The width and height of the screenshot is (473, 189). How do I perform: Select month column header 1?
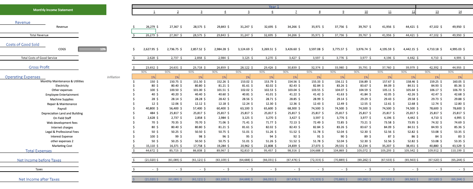click(x=154, y=12)
